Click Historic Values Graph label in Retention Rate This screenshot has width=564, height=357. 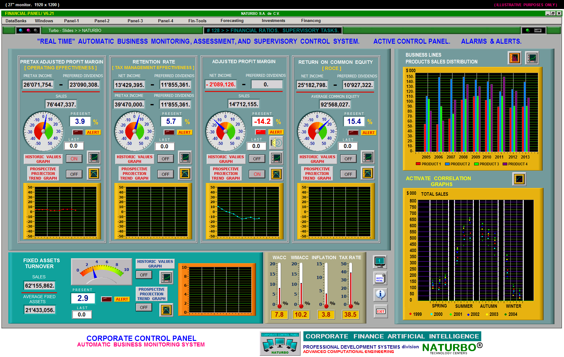[134, 159]
